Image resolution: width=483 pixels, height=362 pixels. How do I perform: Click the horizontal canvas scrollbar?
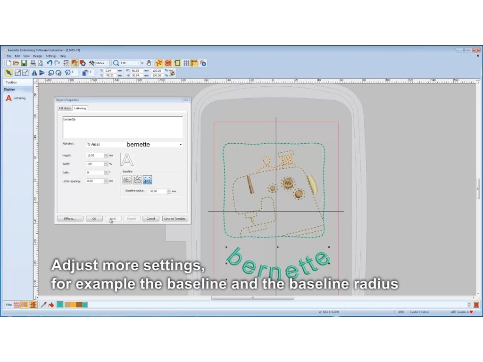pos(253,298)
